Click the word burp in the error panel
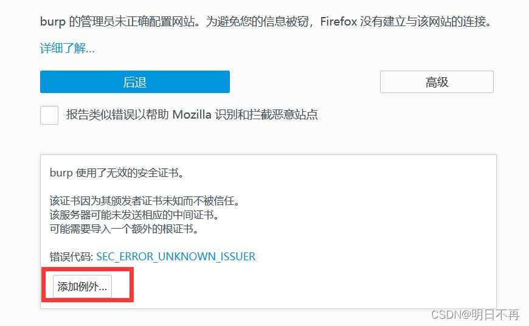The width and height of the screenshot is (529, 326). (61, 173)
